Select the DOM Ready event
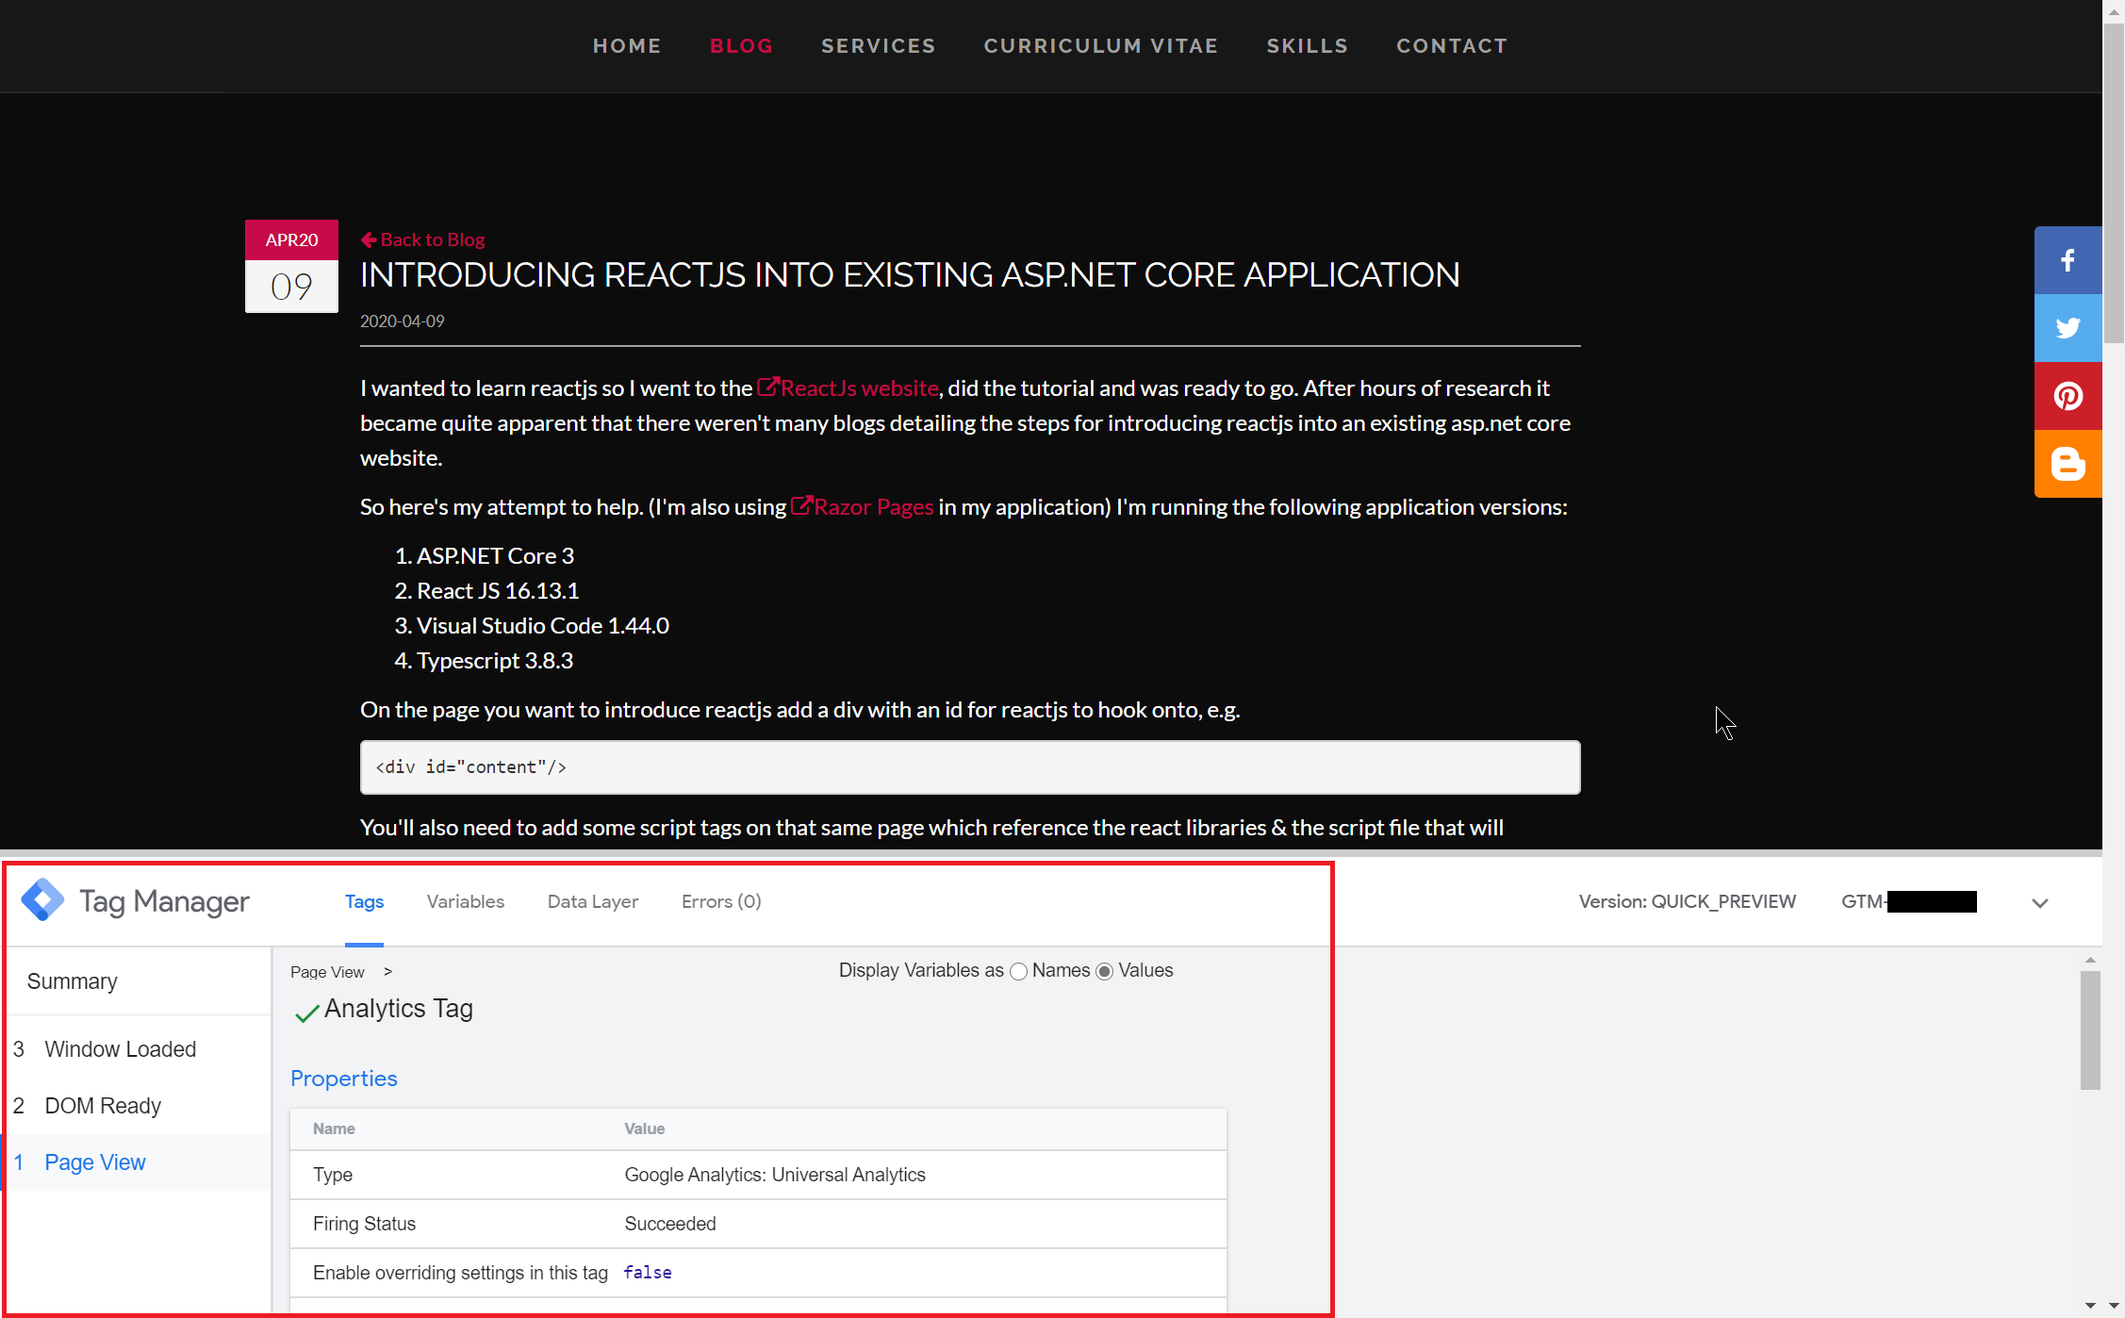This screenshot has height=1318, width=2125. 138,1106
